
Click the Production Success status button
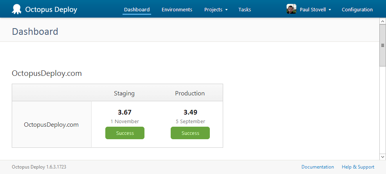(190, 133)
